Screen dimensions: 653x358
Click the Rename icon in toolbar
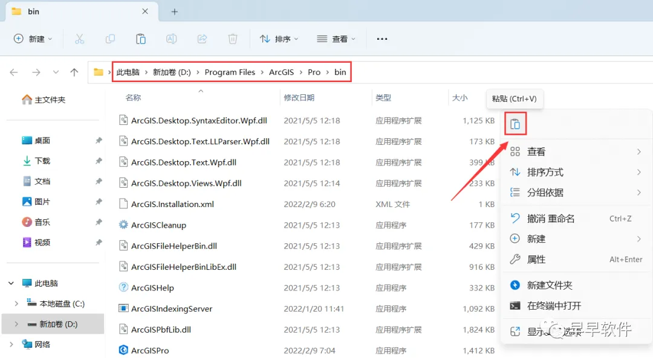pyautogui.click(x=171, y=39)
